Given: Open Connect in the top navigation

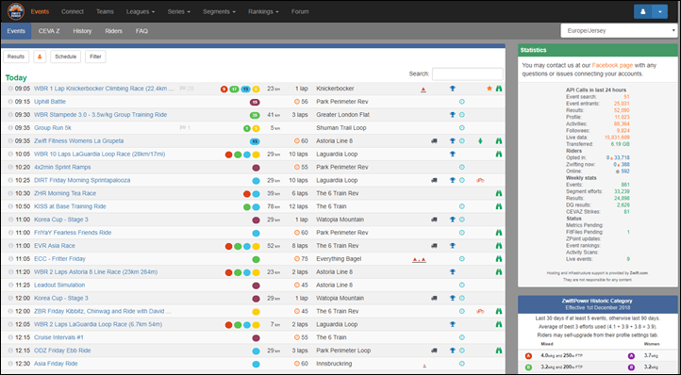Looking at the screenshot, I should point(72,11).
